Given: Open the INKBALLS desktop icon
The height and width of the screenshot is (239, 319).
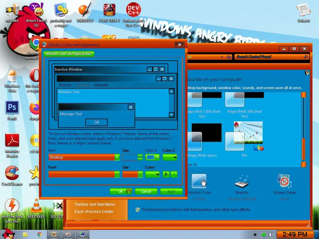Looking at the screenshot, I should pos(85,12).
